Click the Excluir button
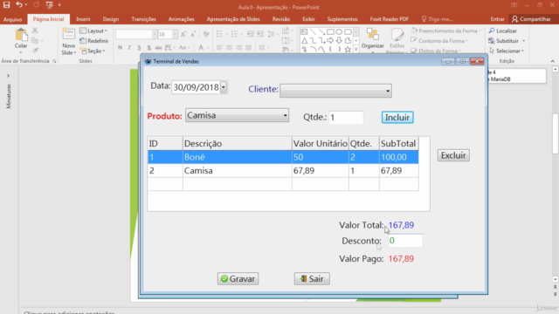 [x=453, y=155]
